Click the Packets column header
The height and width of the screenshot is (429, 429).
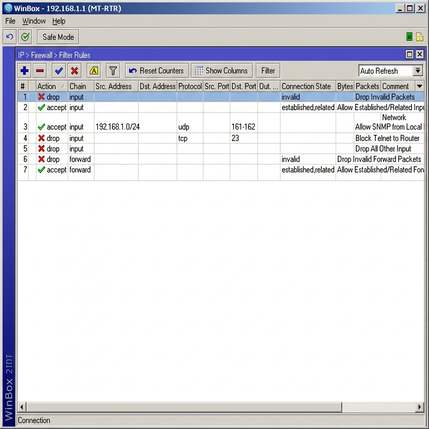point(367,86)
